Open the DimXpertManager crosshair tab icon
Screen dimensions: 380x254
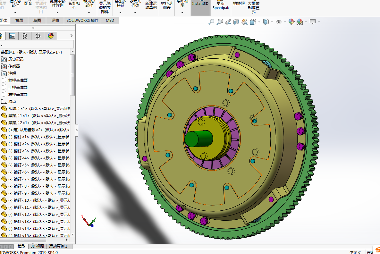coord(38,36)
